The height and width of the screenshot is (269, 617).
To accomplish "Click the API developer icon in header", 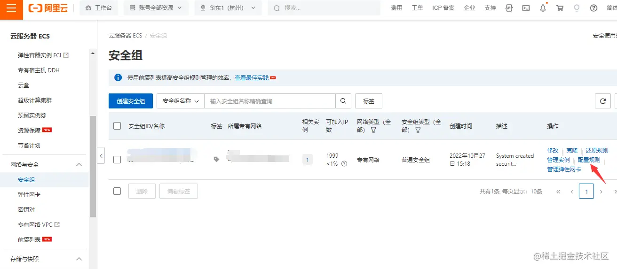I will click(509, 8).
